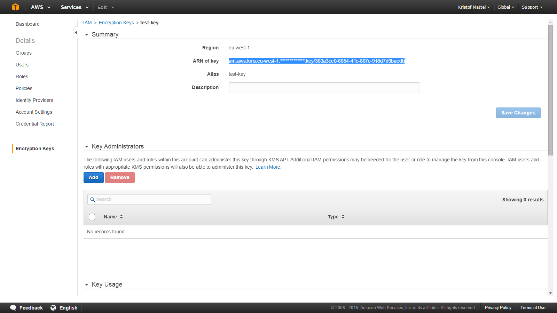Sort administrators by Type column arrows
The image size is (557, 313).
tap(343, 217)
